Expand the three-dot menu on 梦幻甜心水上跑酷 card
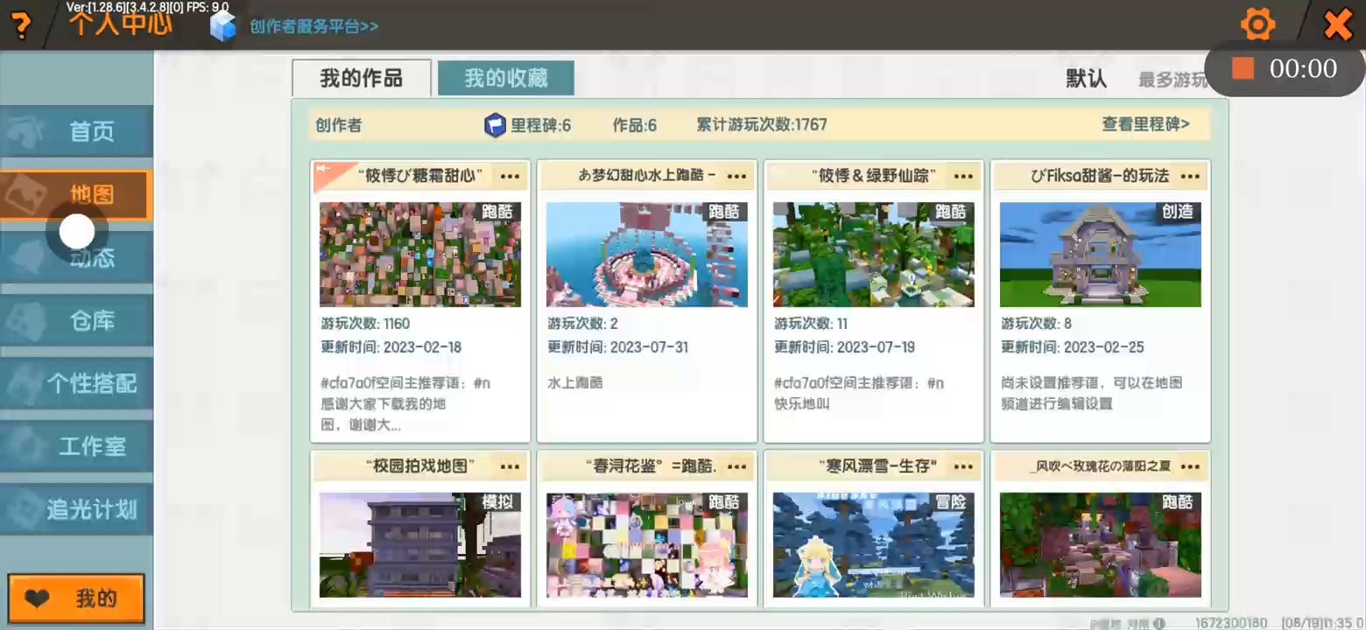1366x630 pixels. click(736, 176)
